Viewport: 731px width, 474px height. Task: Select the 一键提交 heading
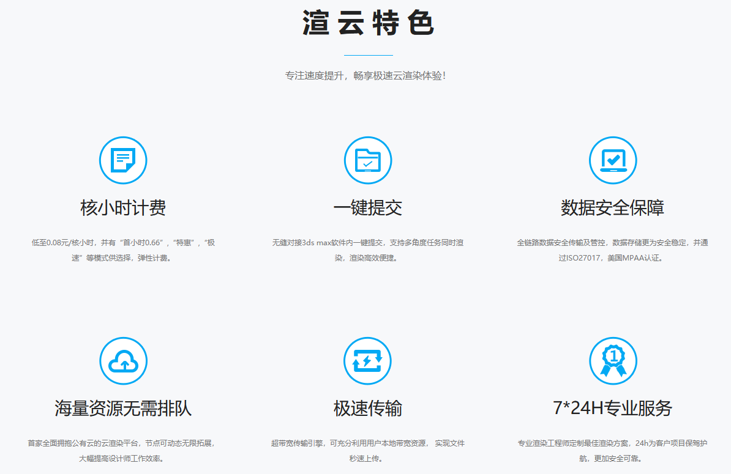coord(368,208)
